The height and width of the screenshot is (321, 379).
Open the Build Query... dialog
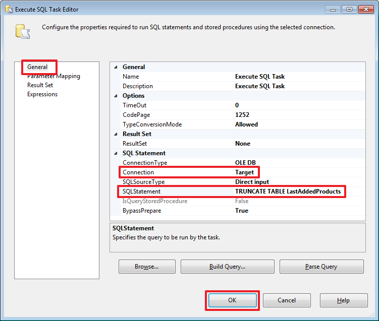point(228,267)
